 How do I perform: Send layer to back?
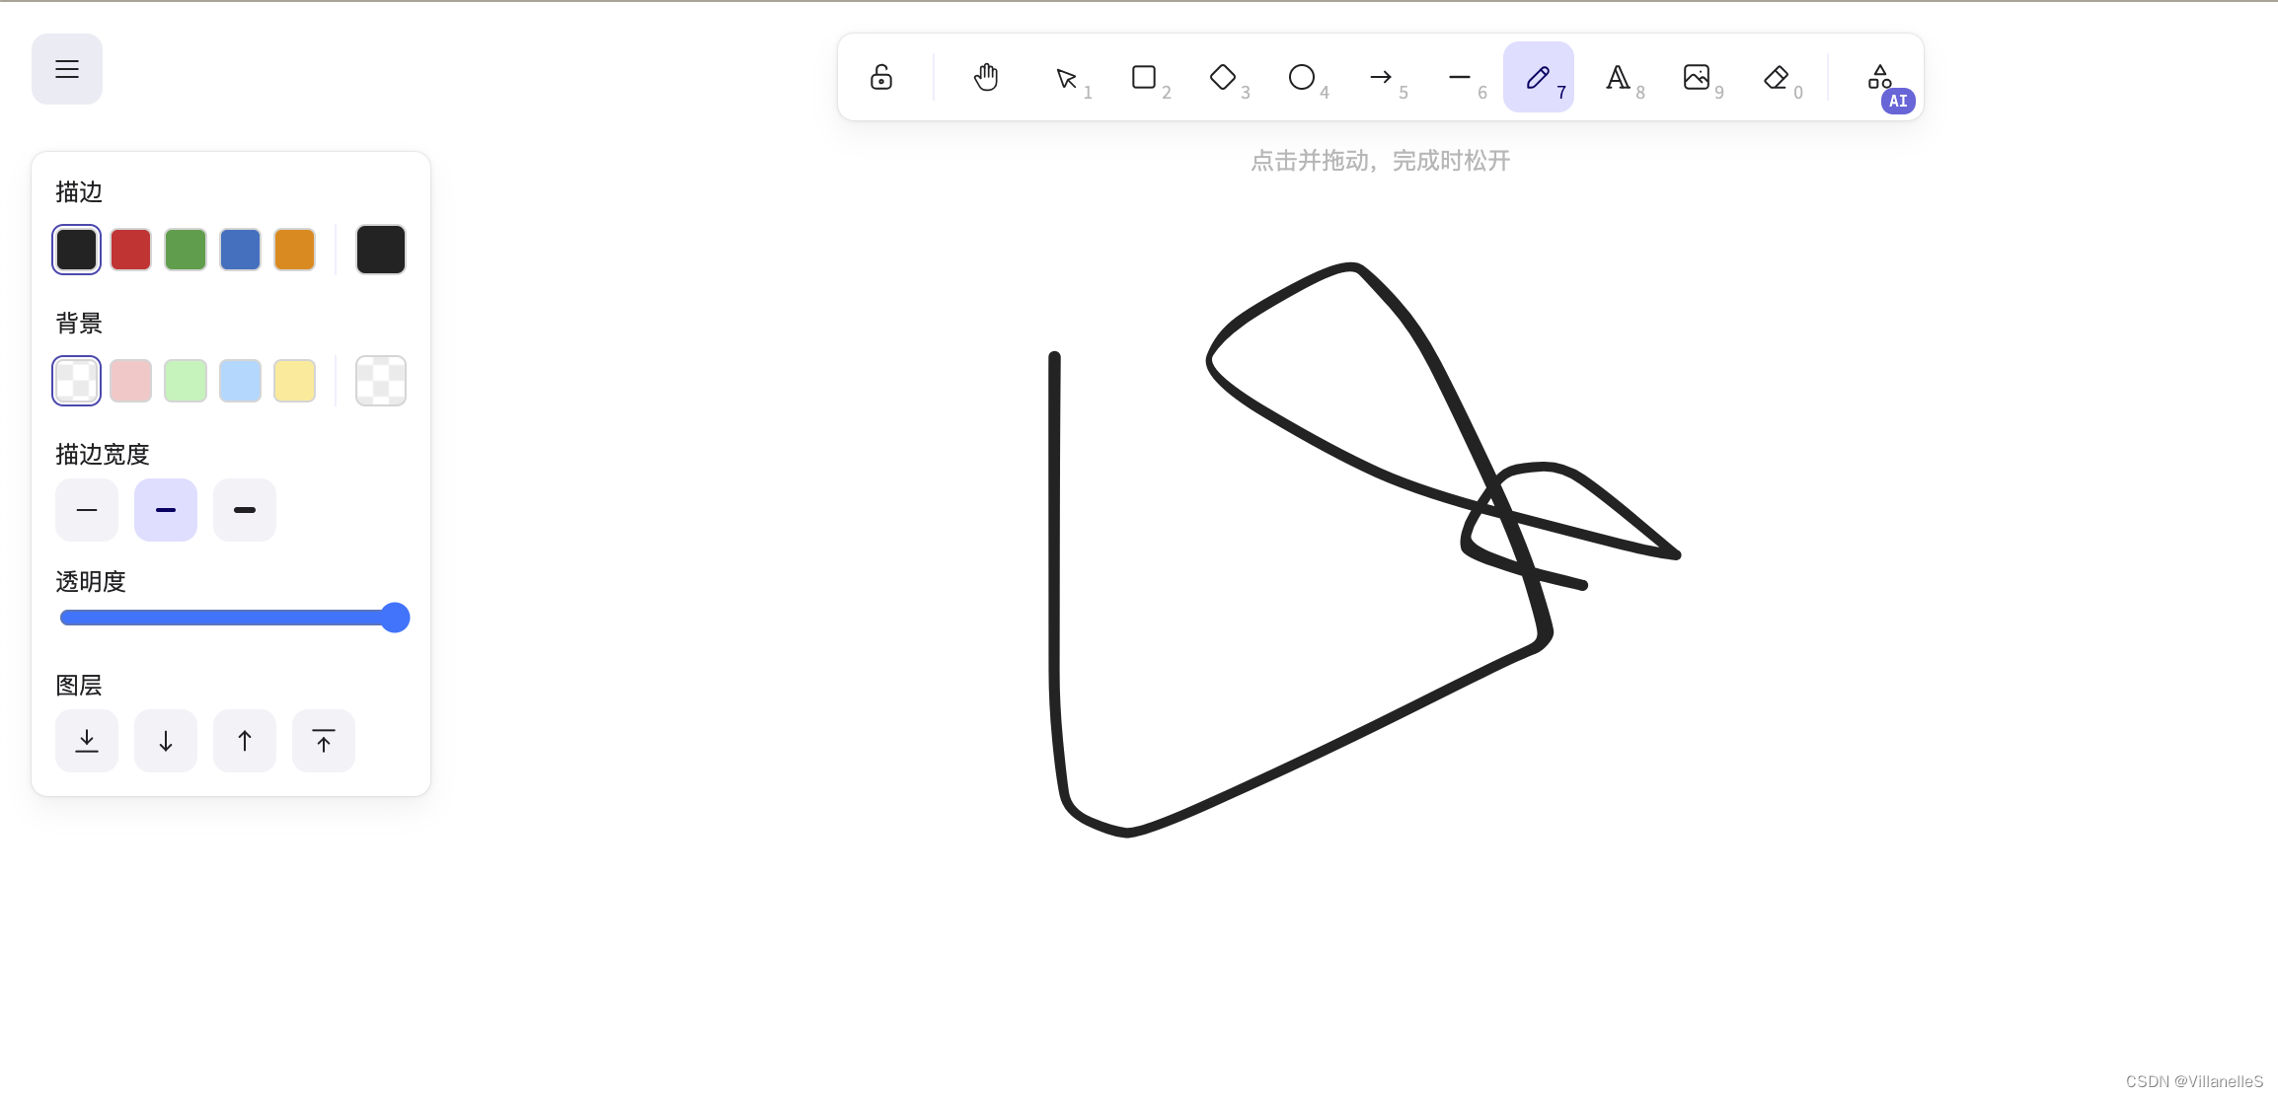[87, 741]
